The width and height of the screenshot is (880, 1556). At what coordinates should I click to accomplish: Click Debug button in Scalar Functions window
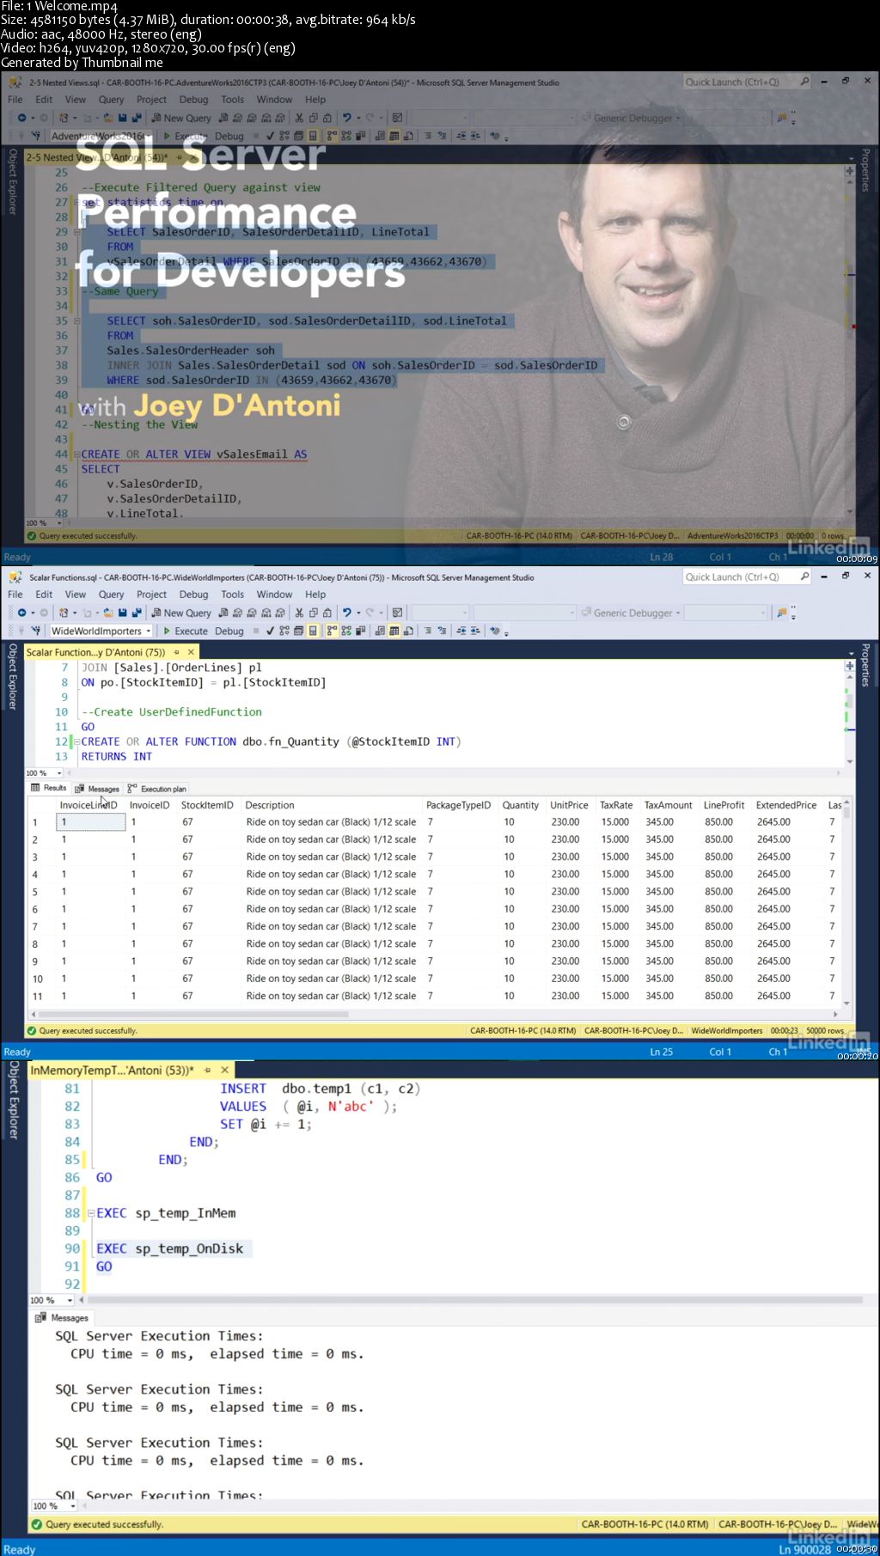(x=229, y=631)
